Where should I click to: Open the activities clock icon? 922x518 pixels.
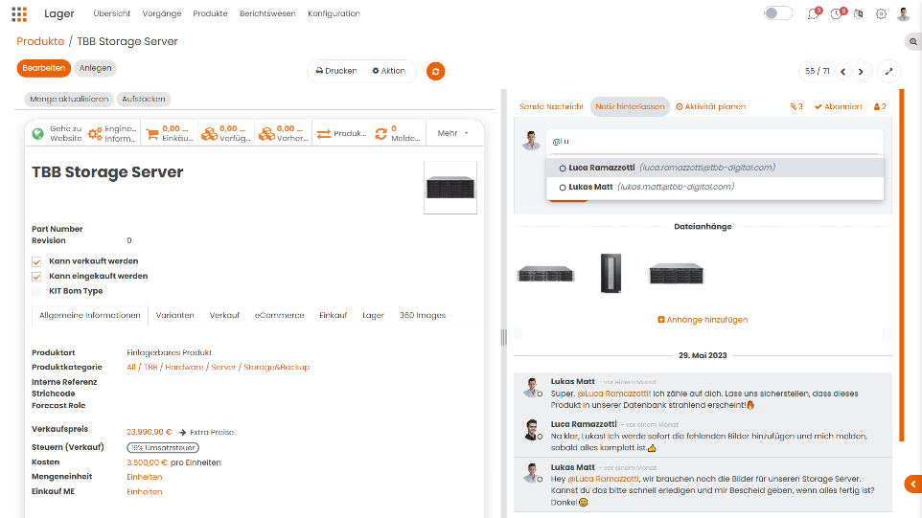pos(836,14)
